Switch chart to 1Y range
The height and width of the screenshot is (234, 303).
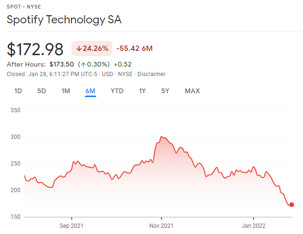(142, 91)
